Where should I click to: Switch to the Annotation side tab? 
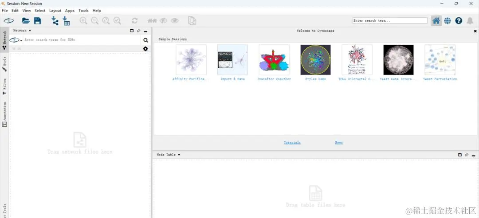coord(4,114)
